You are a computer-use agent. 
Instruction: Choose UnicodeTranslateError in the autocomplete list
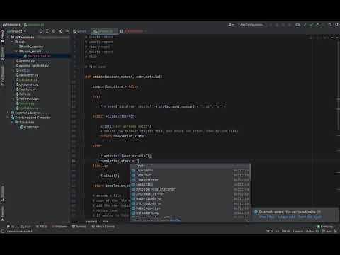[191, 189]
